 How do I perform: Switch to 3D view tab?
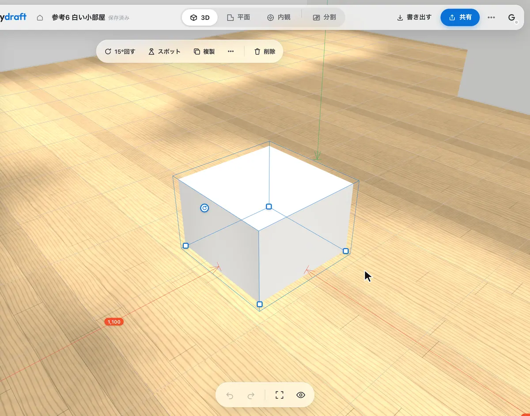click(200, 18)
